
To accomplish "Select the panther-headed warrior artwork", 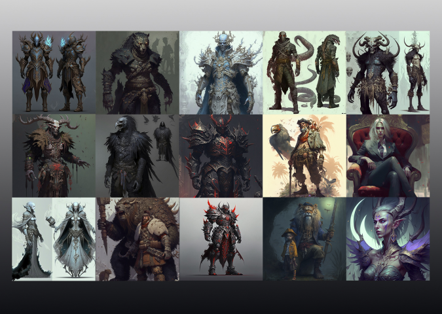I will pos(138,73).
